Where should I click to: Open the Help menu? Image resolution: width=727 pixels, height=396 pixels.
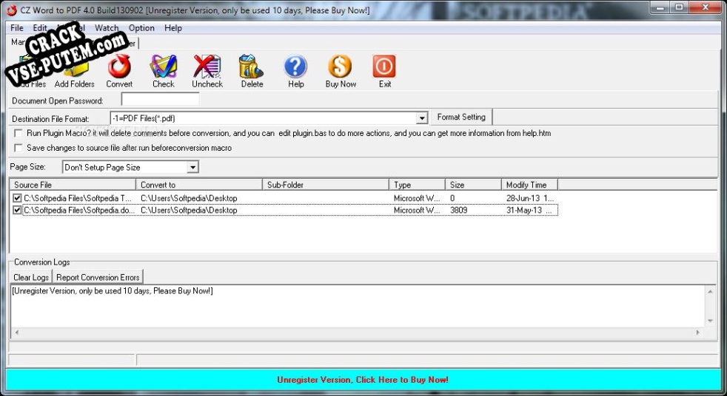coord(173,28)
